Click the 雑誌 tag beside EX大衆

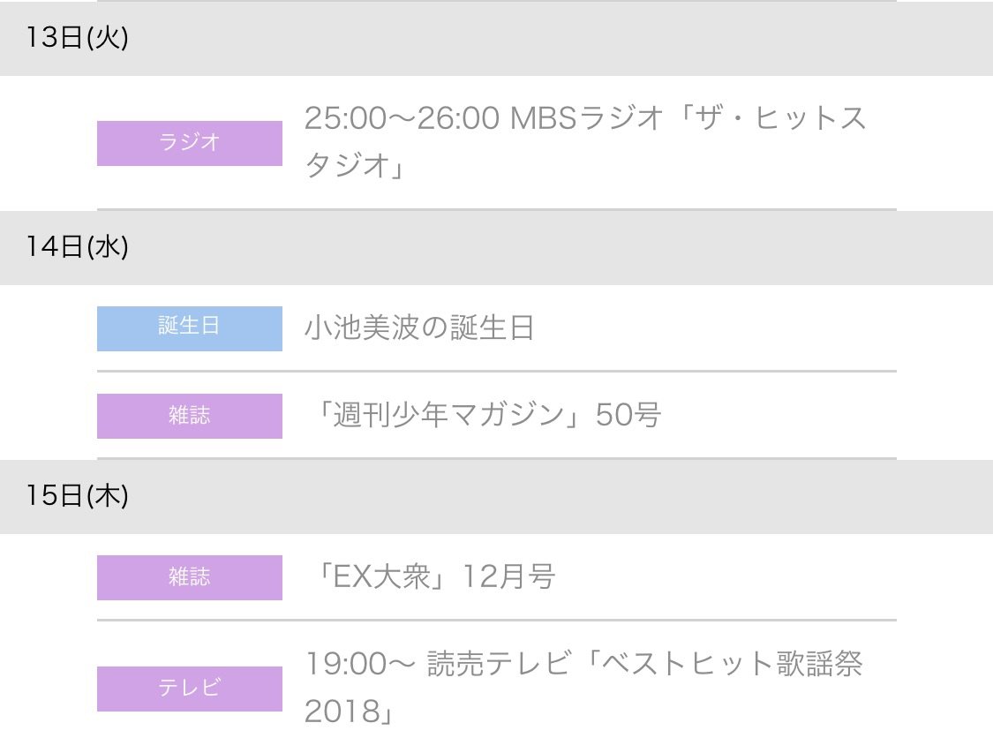190,577
